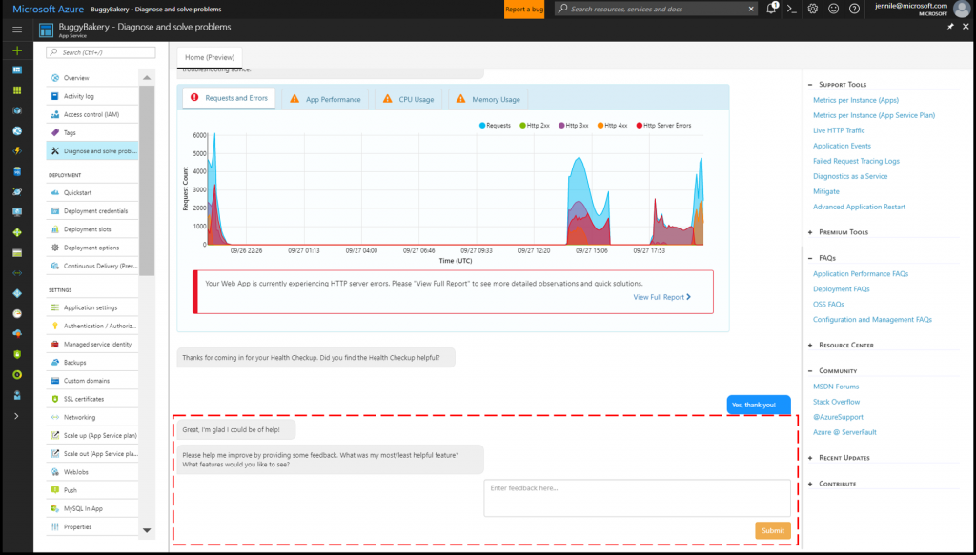Switch to the App Performance tab

point(326,99)
